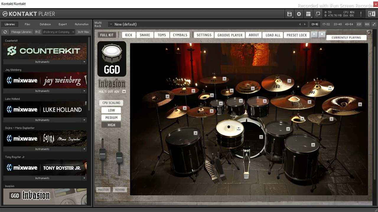Select the Libraries tab

click(x=10, y=24)
